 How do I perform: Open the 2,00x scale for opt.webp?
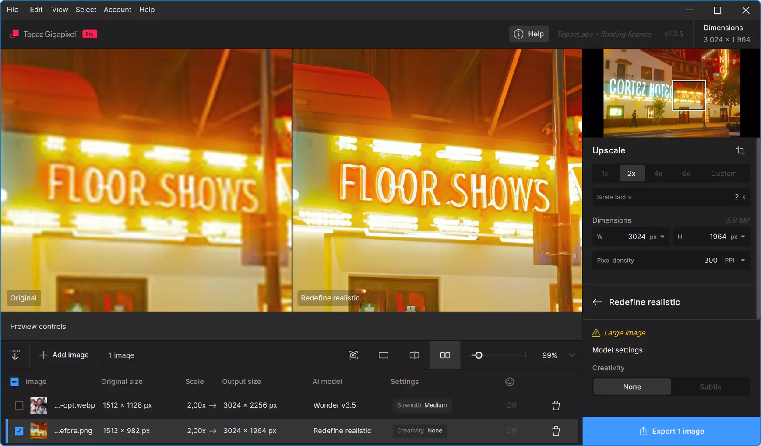pyautogui.click(x=201, y=405)
